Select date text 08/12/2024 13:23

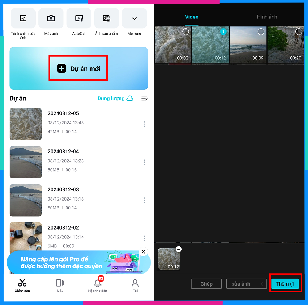[66, 161]
